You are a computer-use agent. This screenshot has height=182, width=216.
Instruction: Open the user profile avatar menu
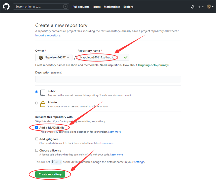point(210,7)
